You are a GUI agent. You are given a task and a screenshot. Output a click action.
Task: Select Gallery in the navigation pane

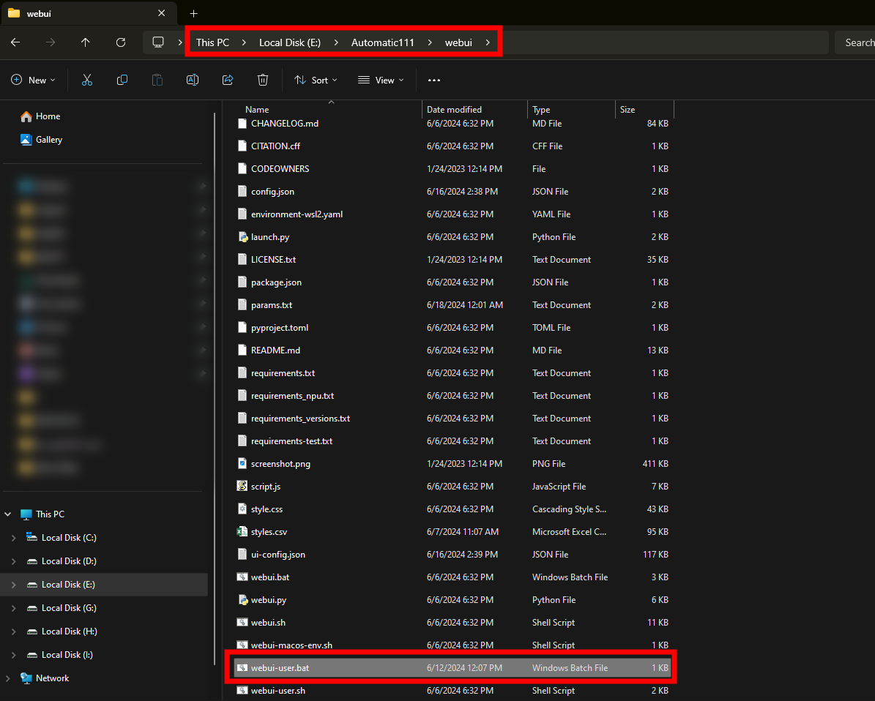click(49, 140)
